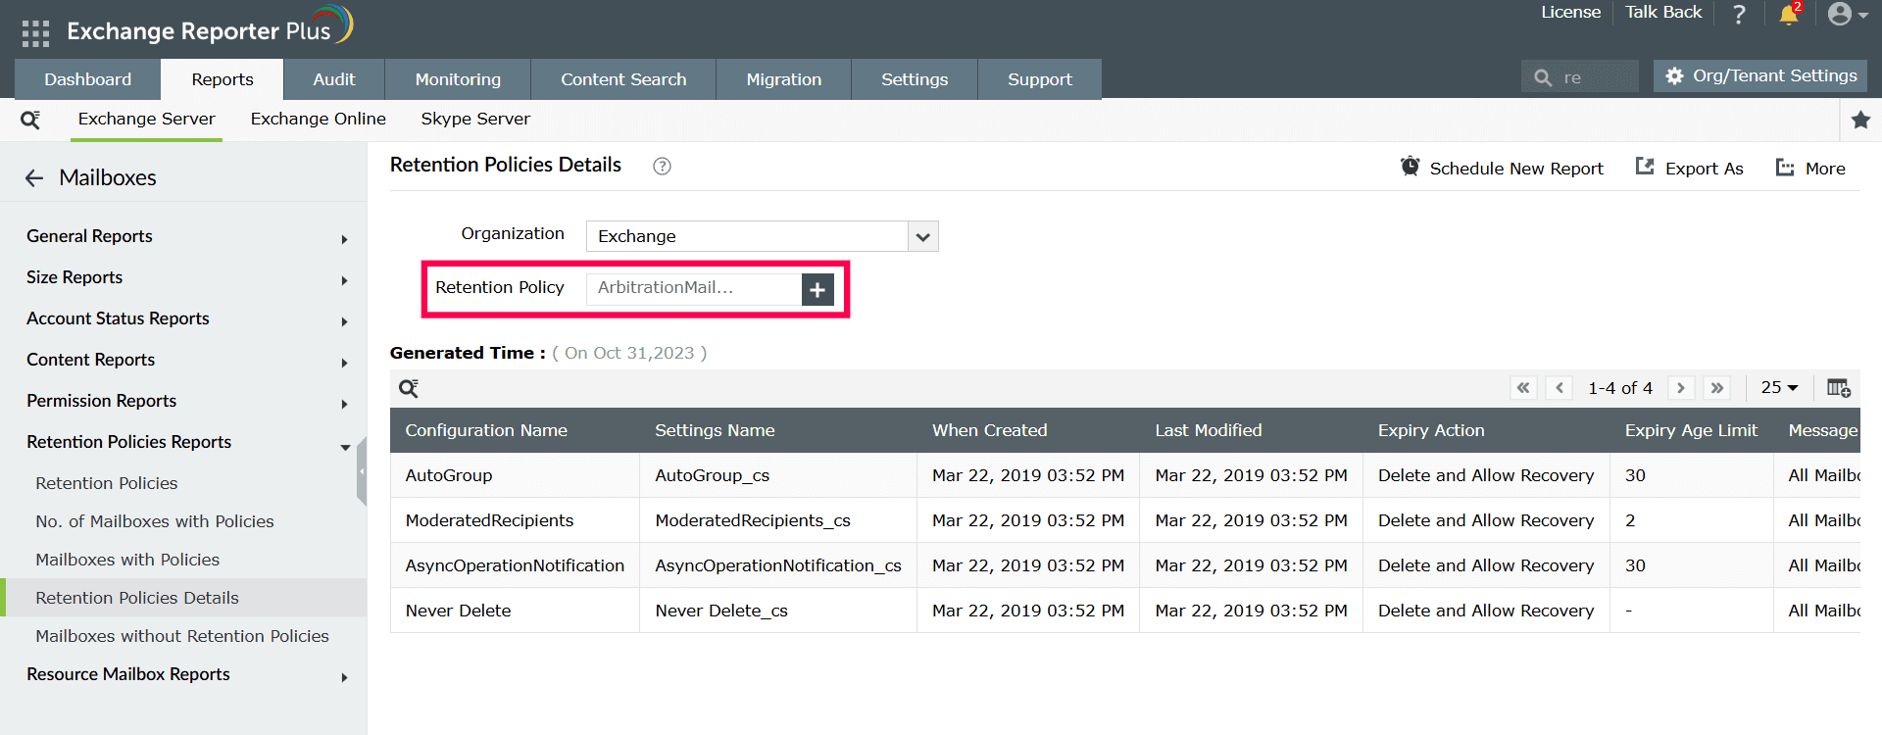Click Export As button
This screenshot has height=735, width=1882.
pos(1690,168)
